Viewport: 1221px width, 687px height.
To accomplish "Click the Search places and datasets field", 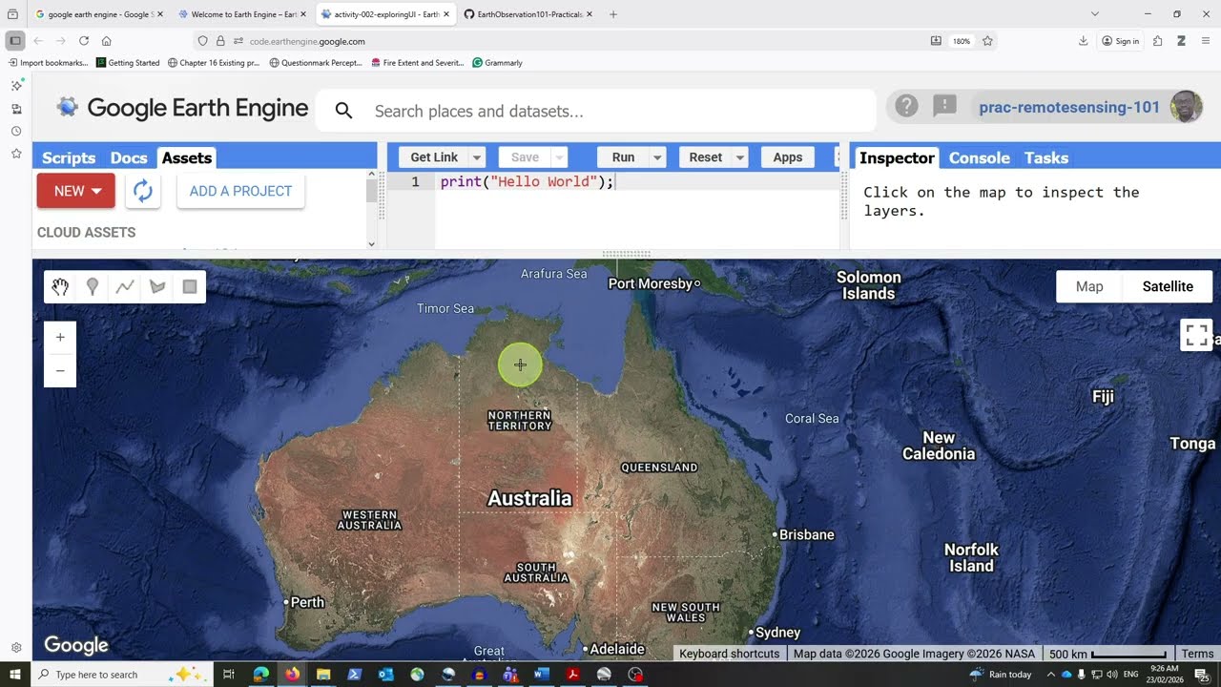I will (595, 111).
